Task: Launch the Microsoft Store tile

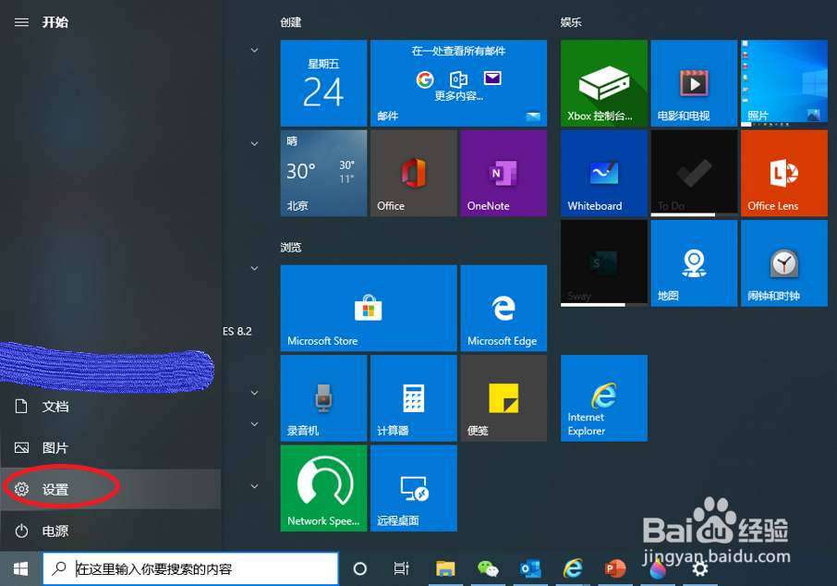Action: (x=369, y=308)
